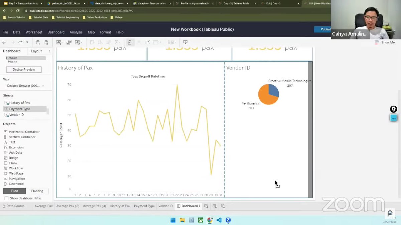Click the Replay animation toolbar icon
Viewport: 401px width, 225px height.
tap(21, 42)
